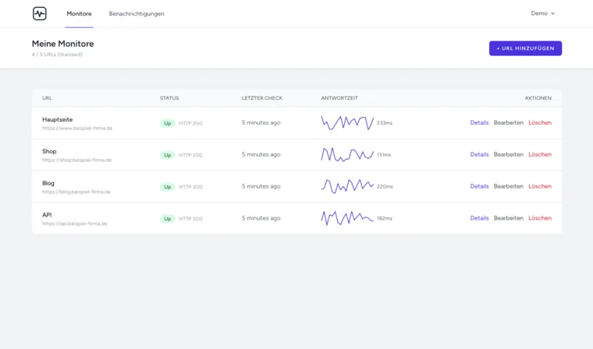The image size is (593, 349).
Task: Click the URL column header
Action: (x=47, y=98)
